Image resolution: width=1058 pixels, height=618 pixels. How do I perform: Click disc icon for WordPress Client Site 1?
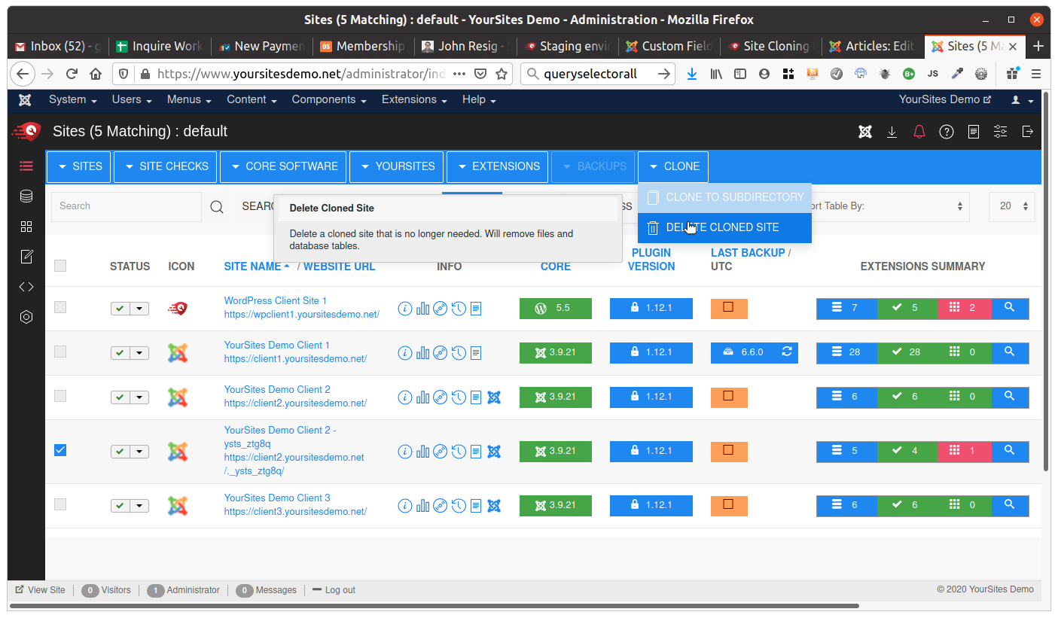pyautogui.click(x=441, y=309)
